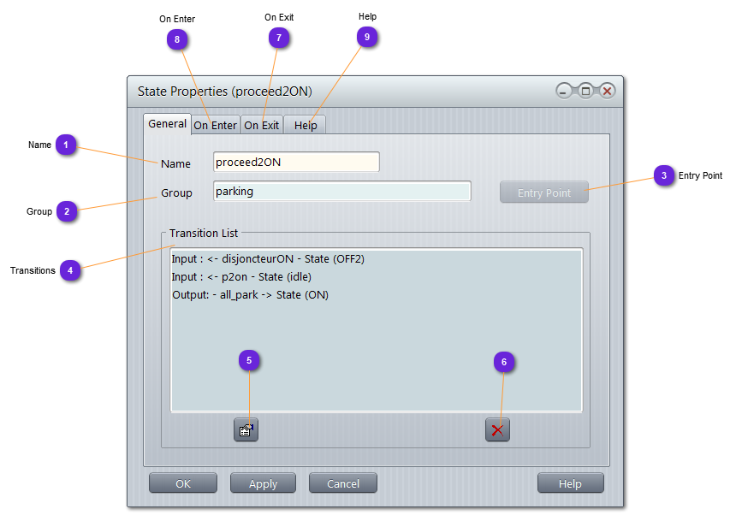Select the Help tab
The image size is (736, 515).
click(306, 125)
